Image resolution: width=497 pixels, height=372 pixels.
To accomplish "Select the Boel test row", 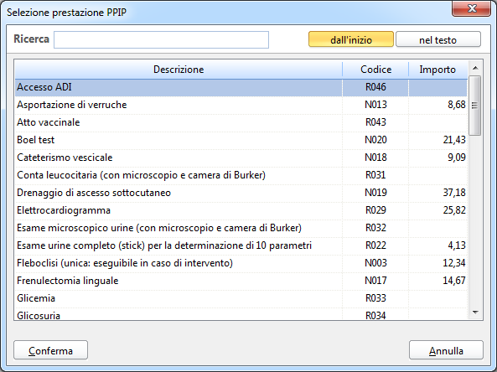I will click(x=241, y=140).
